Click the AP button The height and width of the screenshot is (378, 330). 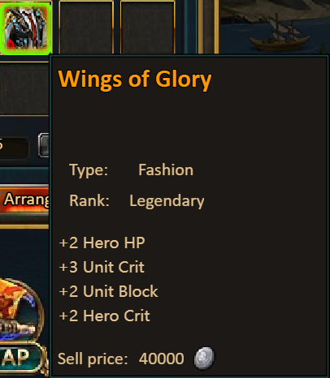pyautogui.click(x=21, y=357)
